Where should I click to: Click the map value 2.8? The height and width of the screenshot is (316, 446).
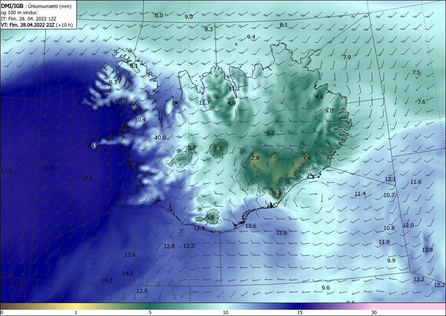point(256,158)
